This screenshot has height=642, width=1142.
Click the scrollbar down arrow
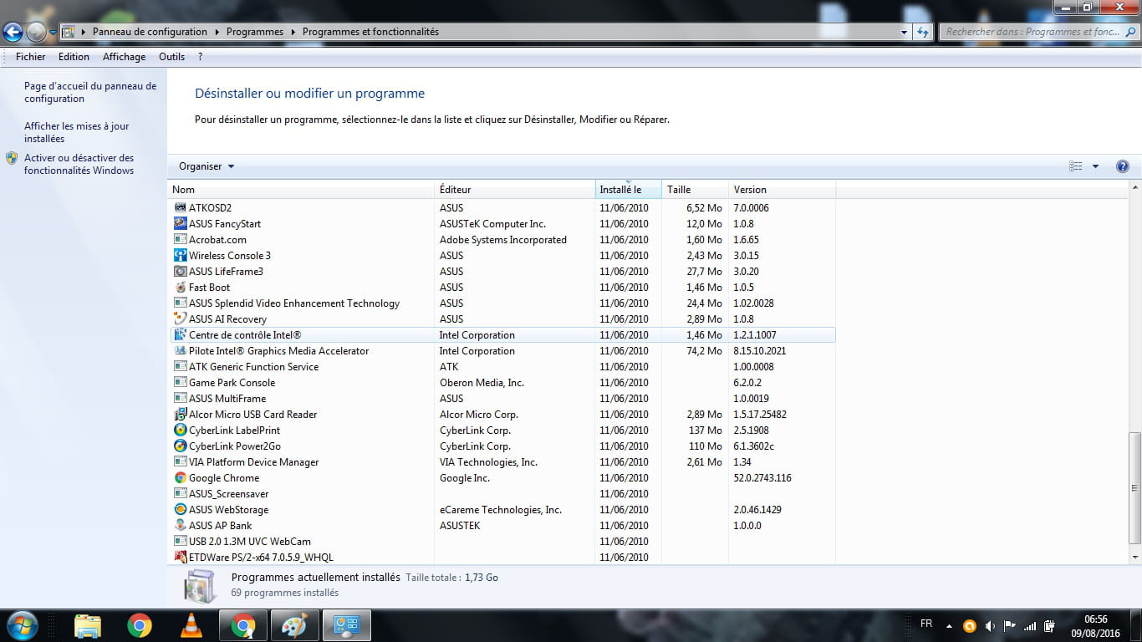[x=1134, y=557]
